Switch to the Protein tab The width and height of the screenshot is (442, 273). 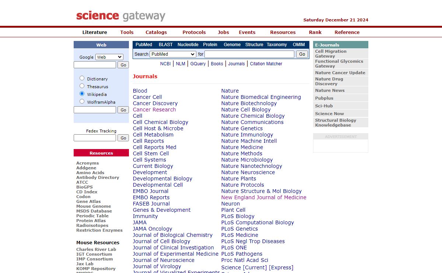[210, 44]
